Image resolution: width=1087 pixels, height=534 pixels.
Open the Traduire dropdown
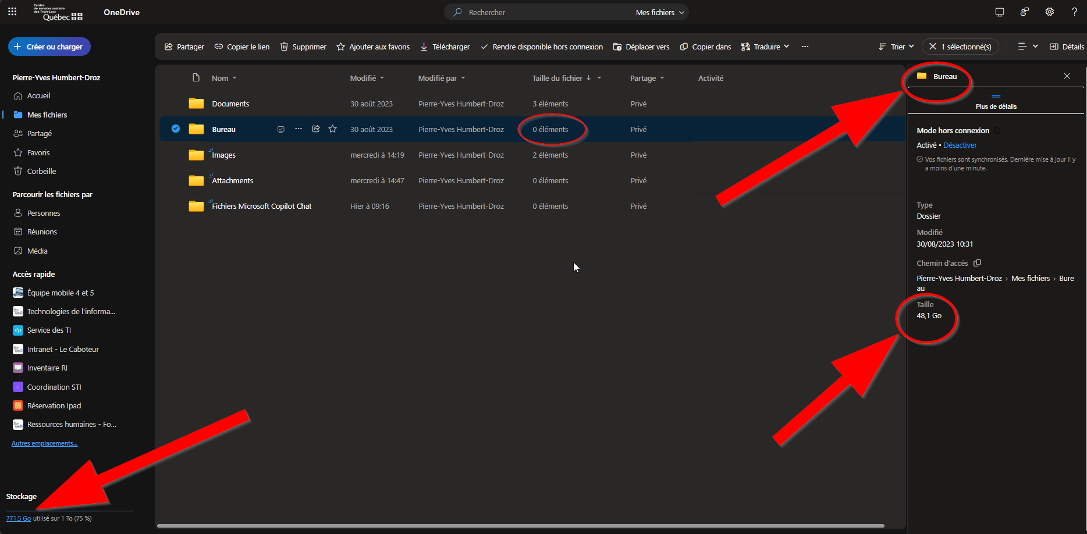coord(765,47)
